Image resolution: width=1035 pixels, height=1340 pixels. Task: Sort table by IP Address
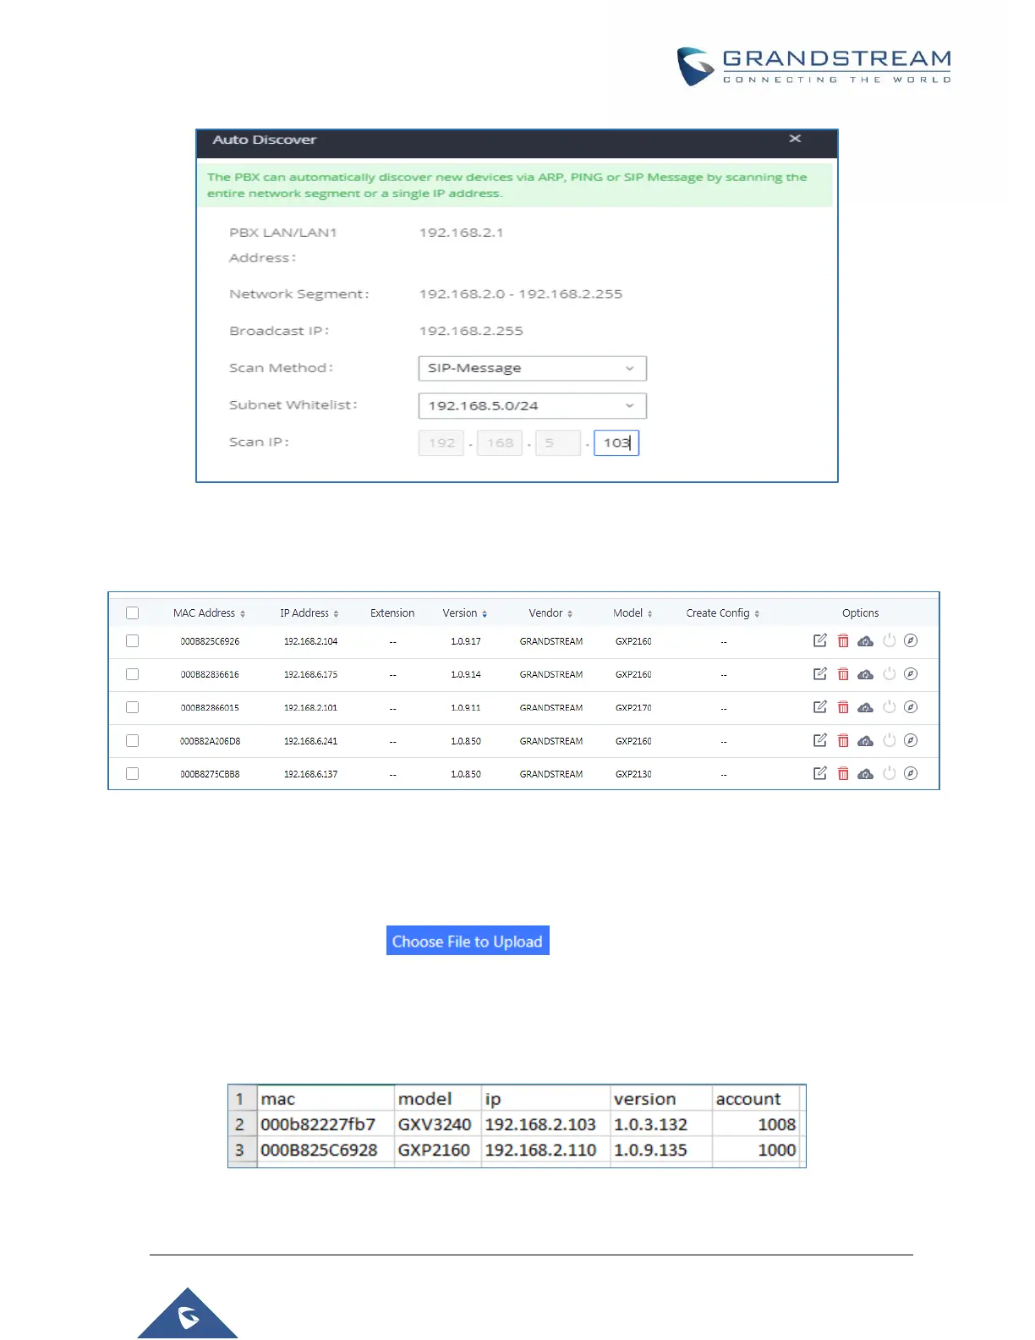click(x=309, y=612)
